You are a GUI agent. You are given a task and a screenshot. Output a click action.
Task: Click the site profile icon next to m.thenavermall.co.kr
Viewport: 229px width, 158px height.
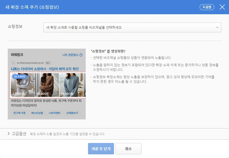pyautogui.click(x=14, y=63)
